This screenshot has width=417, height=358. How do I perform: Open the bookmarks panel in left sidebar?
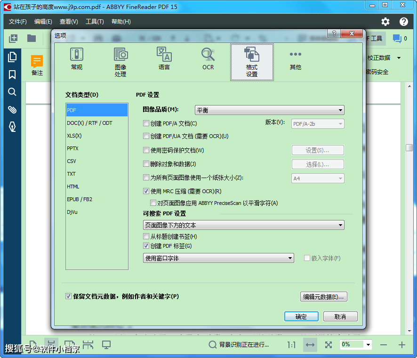12,74
